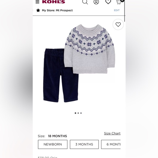
Task: Click the My Store: Mt Prospect text
Action: (x=57, y=10)
